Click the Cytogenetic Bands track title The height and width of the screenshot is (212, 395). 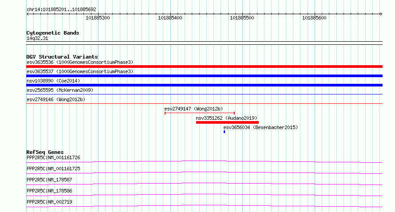click(x=53, y=33)
